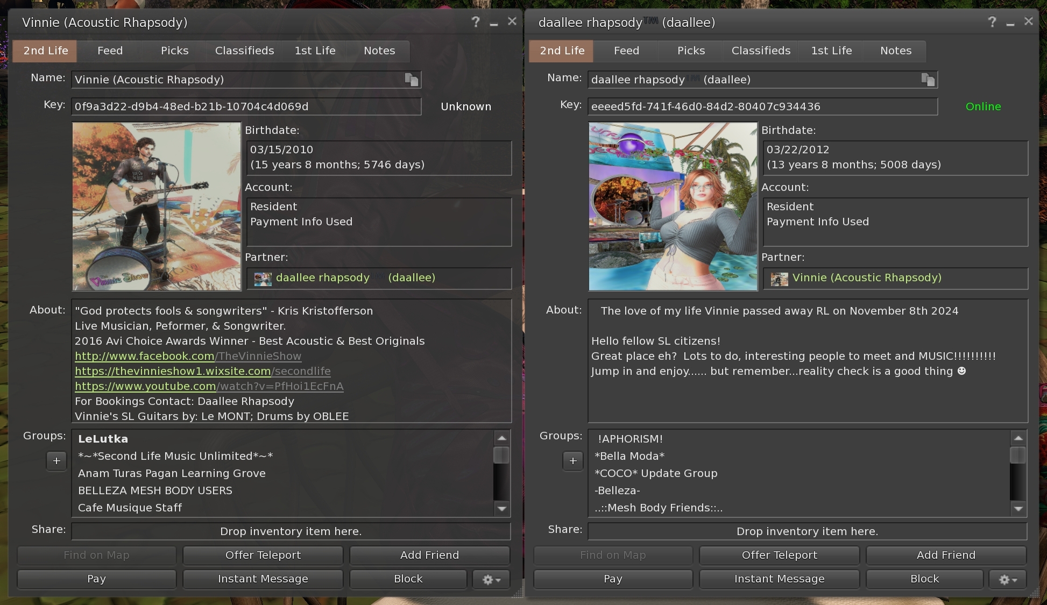This screenshot has height=605, width=1047.
Task: Click Vinnie's profile picture thumbnail
Action: [x=157, y=207]
